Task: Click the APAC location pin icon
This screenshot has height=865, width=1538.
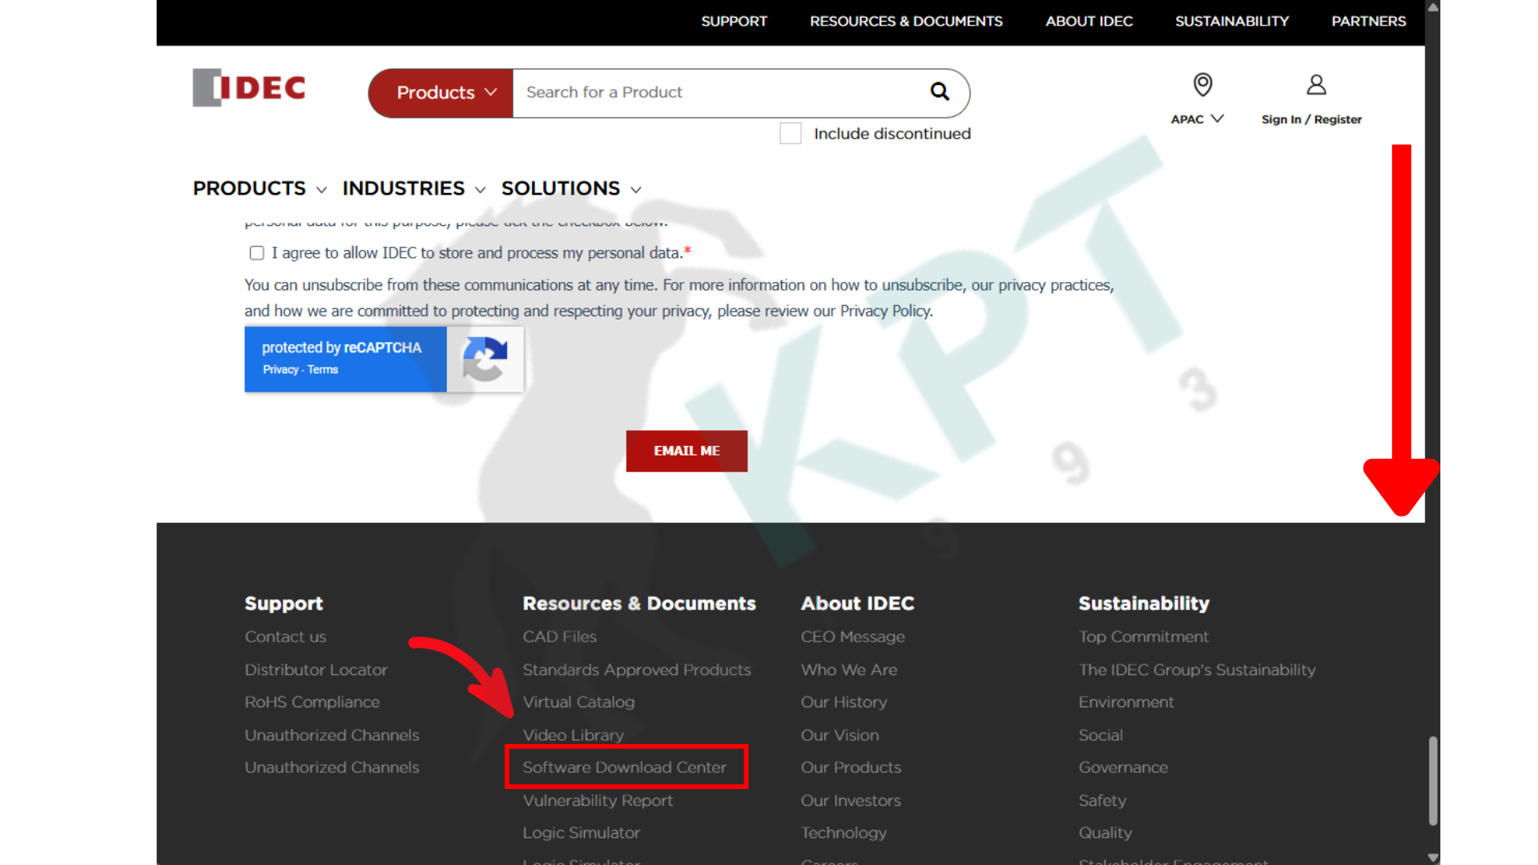Action: [1202, 84]
